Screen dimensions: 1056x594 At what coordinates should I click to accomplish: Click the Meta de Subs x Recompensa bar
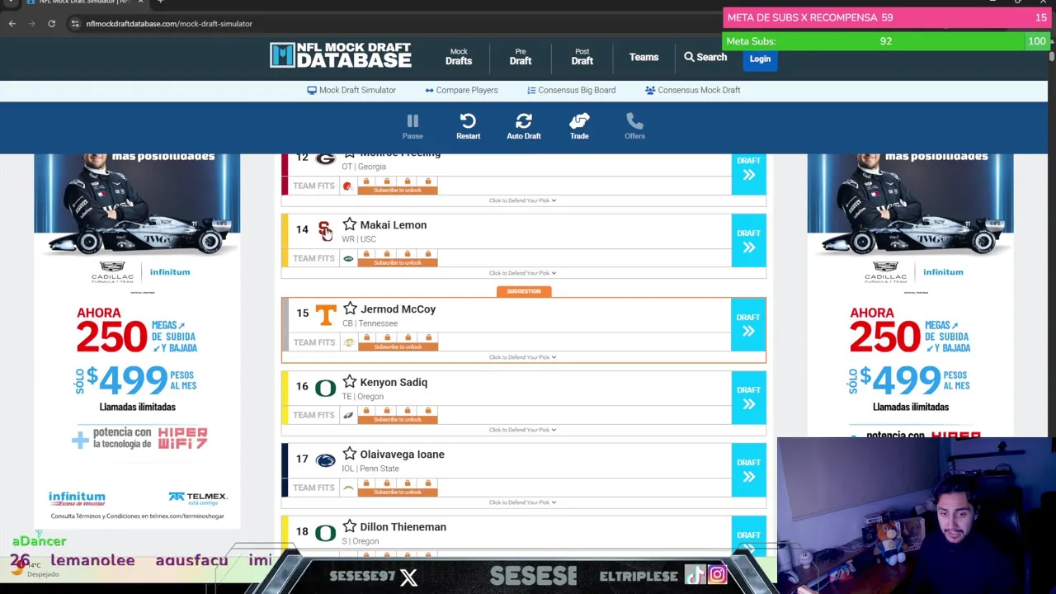coord(885,17)
